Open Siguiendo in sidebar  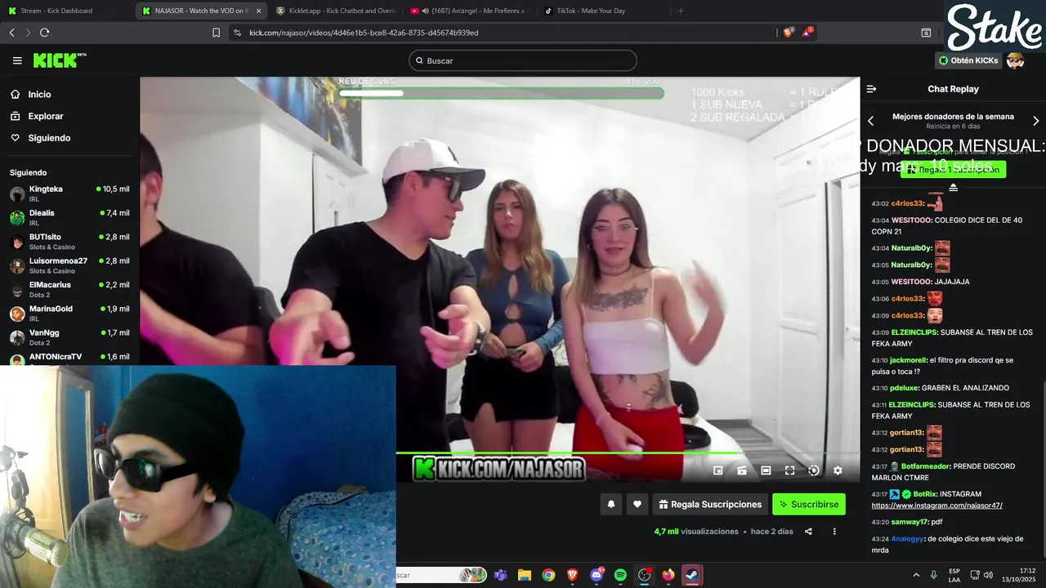tap(49, 138)
